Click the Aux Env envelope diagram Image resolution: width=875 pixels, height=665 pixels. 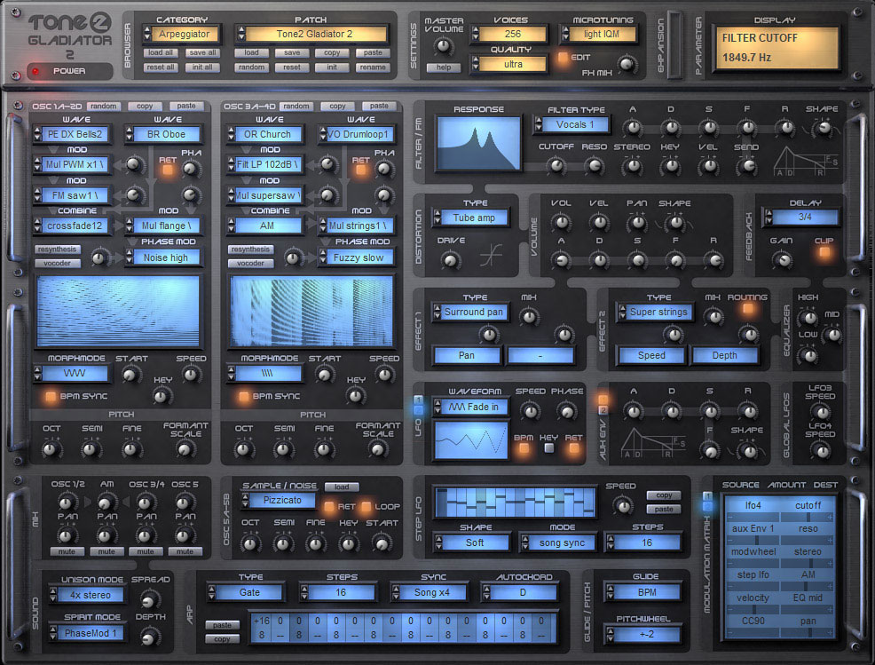coord(653,443)
